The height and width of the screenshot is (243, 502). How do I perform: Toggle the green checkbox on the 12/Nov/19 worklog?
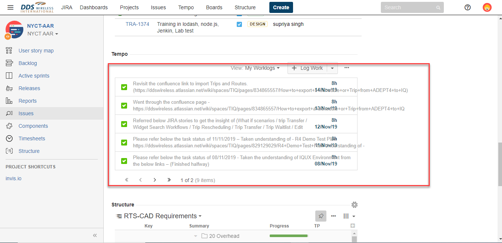pyautogui.click(x=124, y=124)
